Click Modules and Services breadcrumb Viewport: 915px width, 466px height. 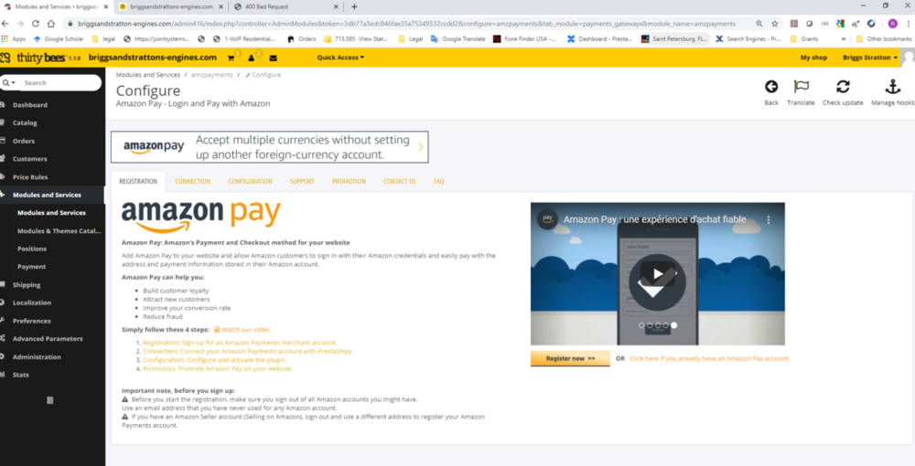[x=148, y=75]
